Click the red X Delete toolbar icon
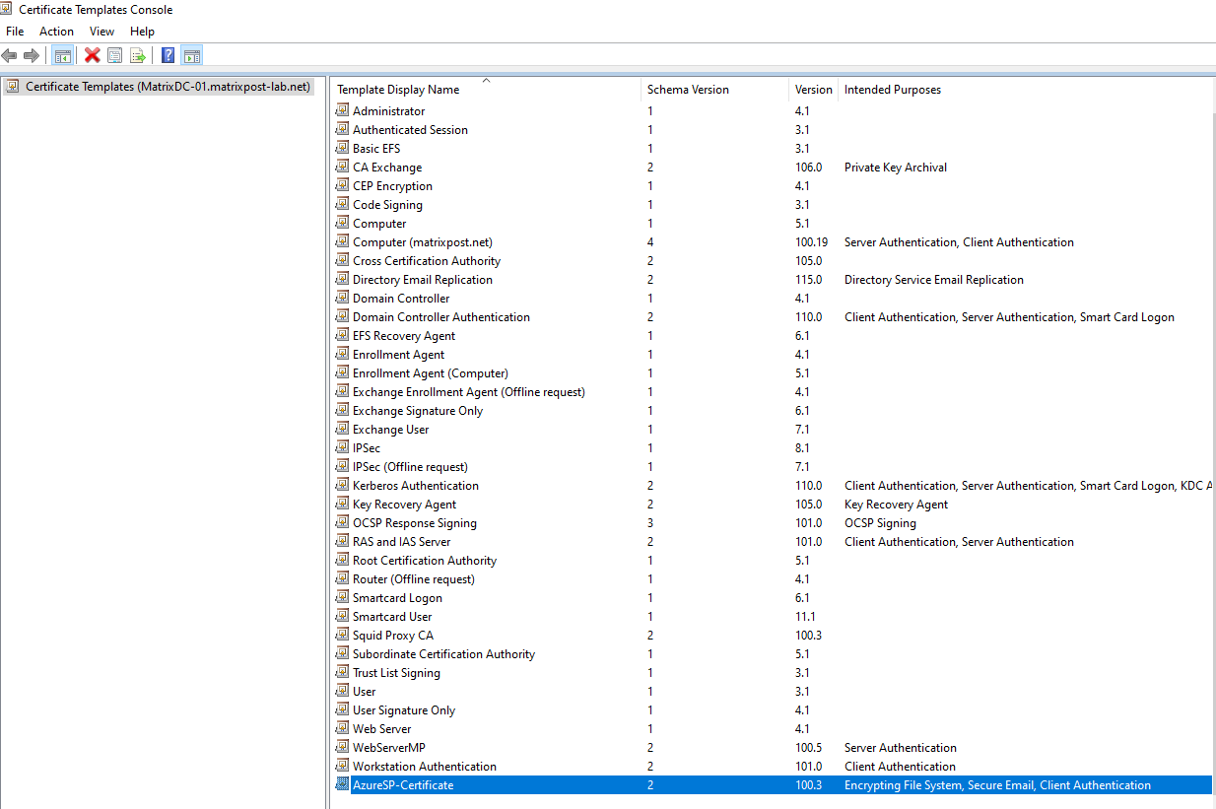1216x809 pixels. (93, 56)
